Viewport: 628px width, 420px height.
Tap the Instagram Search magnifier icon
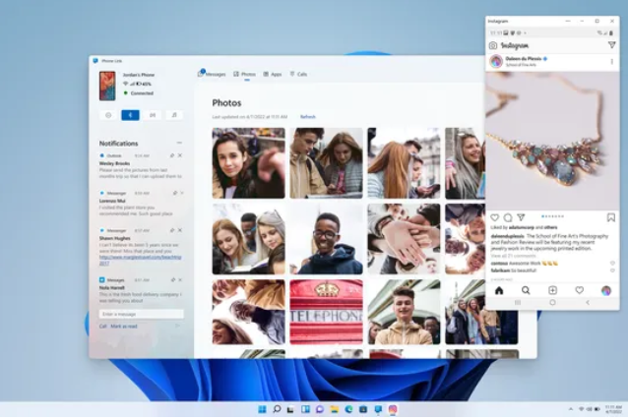pos(526,290)
